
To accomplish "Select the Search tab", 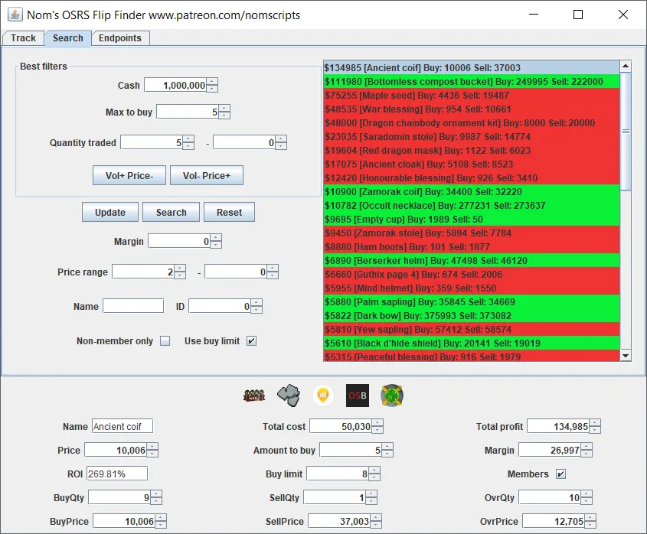I will coord(67,38).
